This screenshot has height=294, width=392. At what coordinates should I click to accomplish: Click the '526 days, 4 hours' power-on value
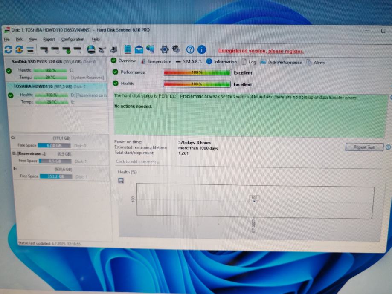click(x=194, y=143)
